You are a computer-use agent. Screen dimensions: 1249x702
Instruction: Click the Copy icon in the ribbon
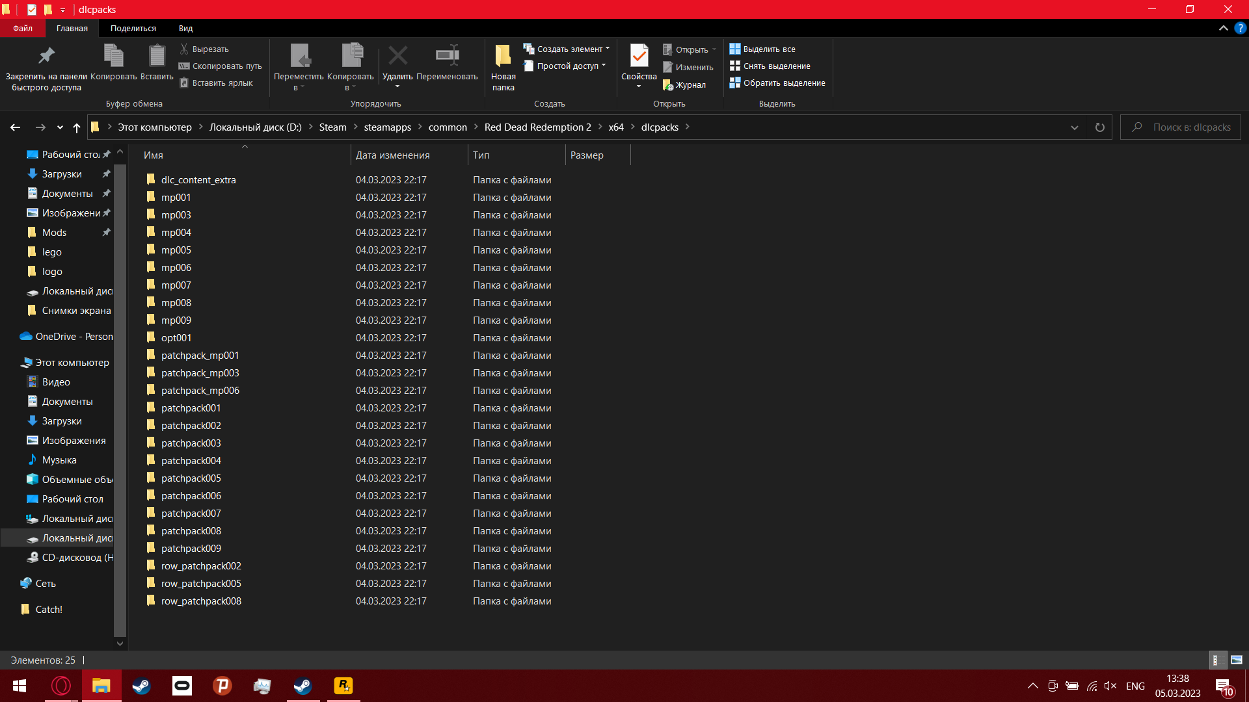click(113, 57)
